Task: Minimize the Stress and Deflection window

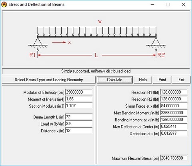Action: [x=152, y=4]
